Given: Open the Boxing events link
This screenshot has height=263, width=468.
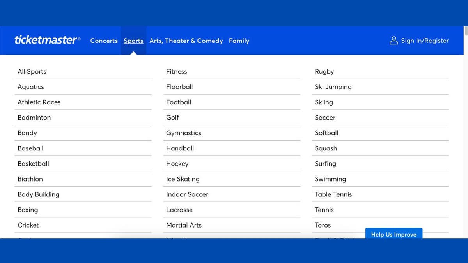Looking at the screenshot, I should [x=28, y=210].
